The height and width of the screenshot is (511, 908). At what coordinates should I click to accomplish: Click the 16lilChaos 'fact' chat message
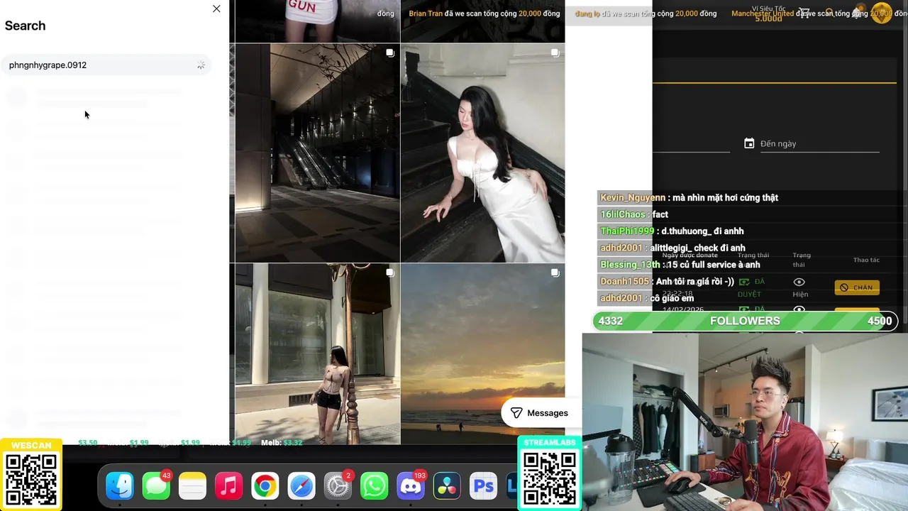point(634,214)
